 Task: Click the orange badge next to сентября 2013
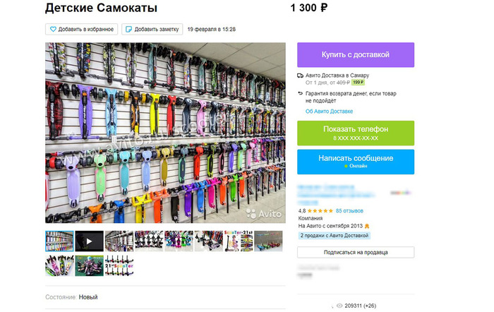[x=367, y=226]
